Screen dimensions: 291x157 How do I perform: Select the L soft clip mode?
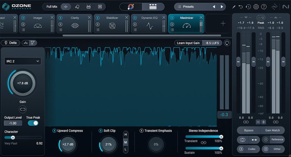tap(126, 149)
